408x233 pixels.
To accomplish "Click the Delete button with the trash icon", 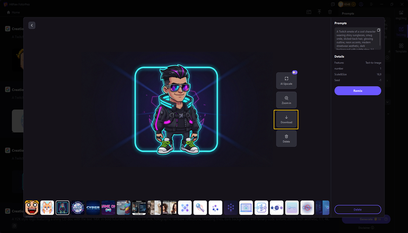I will tap(286, 138).
